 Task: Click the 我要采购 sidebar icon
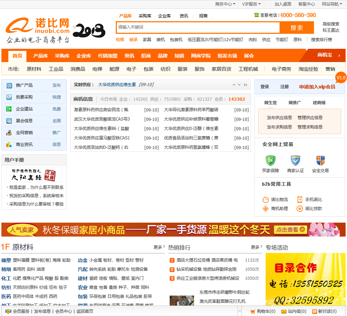point(9,97)
